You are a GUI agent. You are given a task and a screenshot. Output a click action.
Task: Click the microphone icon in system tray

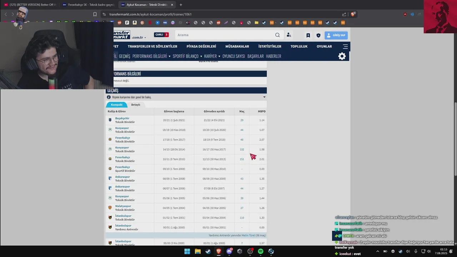pos(416,251)
